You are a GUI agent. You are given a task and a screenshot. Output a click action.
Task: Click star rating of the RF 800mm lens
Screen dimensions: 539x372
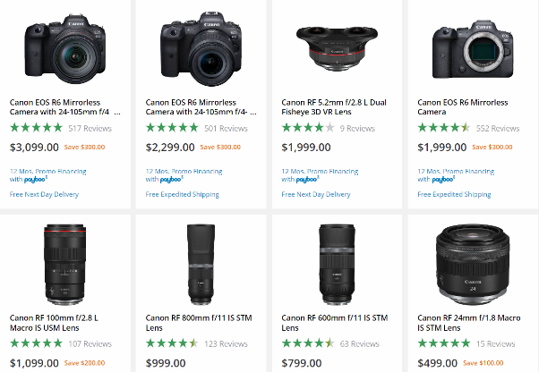[x=172, y=343]
